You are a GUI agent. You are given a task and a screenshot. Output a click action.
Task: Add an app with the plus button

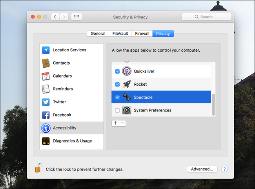(115, 123)
